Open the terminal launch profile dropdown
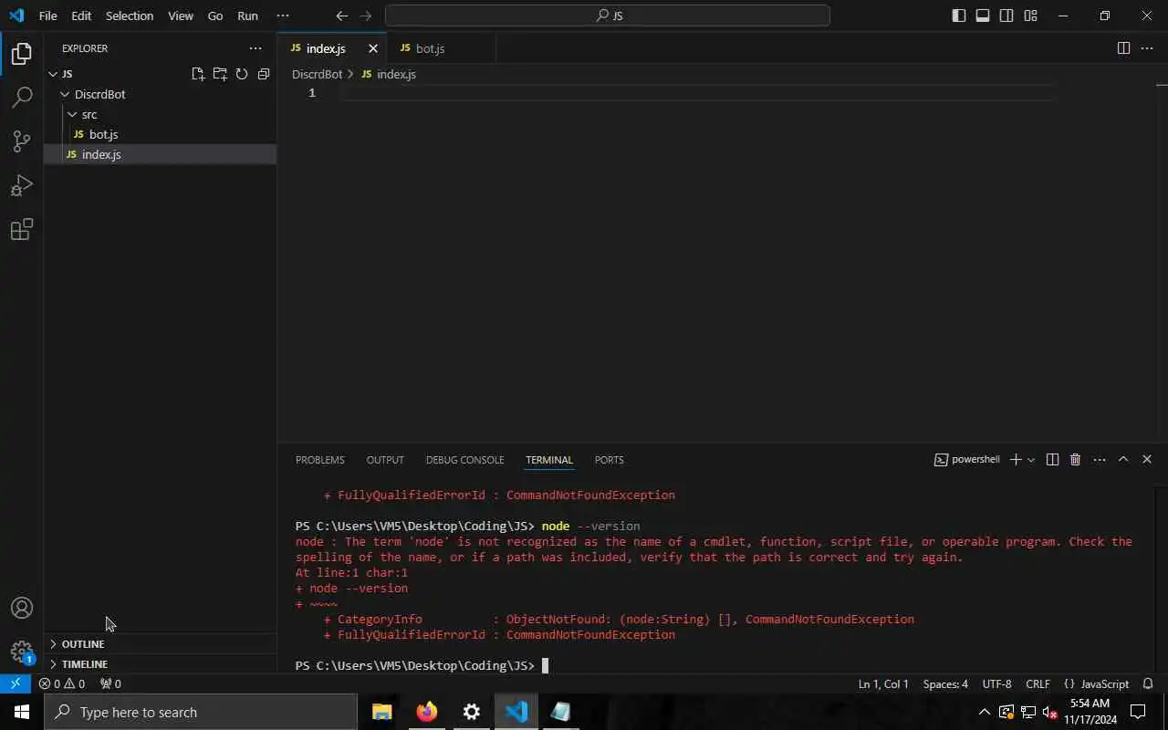 [x=1031, y=460]
